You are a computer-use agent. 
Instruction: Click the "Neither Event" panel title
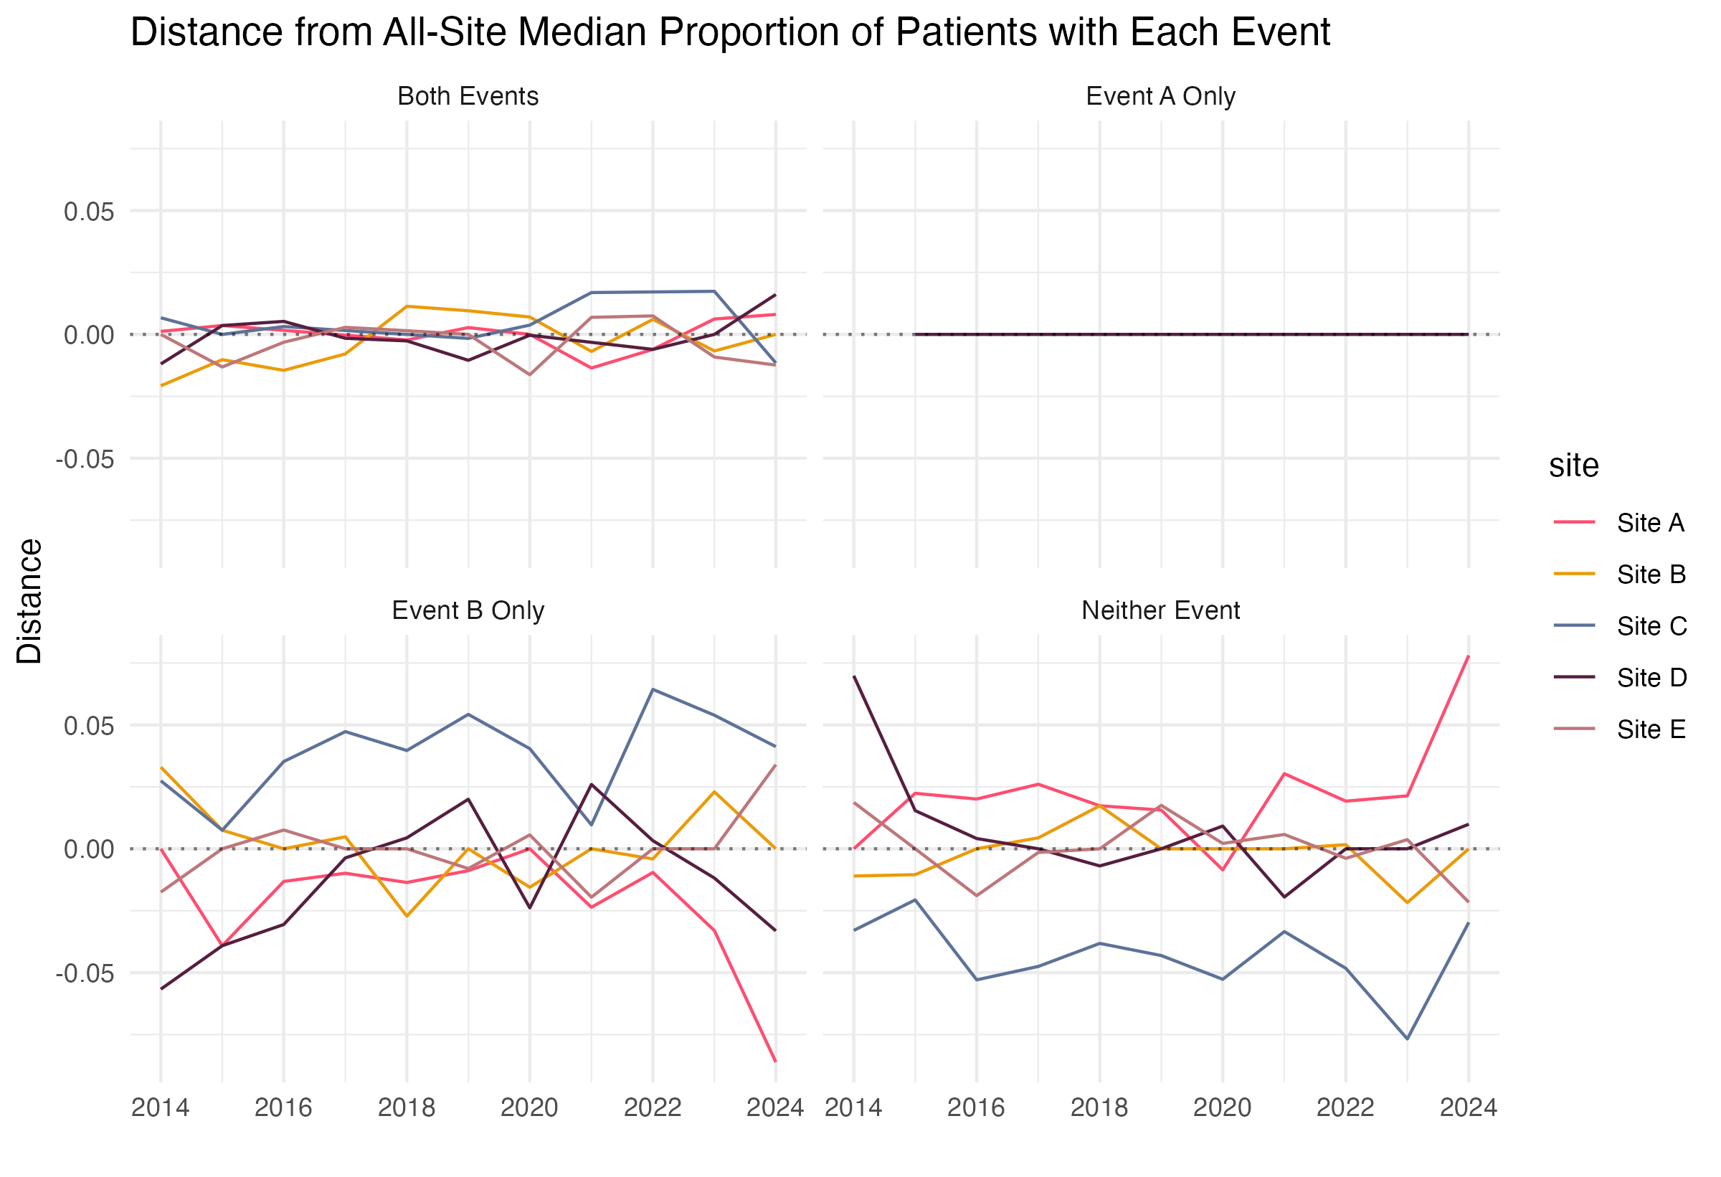coord(1160,610)
